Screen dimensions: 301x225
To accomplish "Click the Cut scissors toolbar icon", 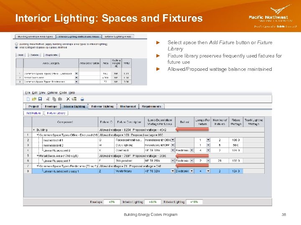I will 48,99.
